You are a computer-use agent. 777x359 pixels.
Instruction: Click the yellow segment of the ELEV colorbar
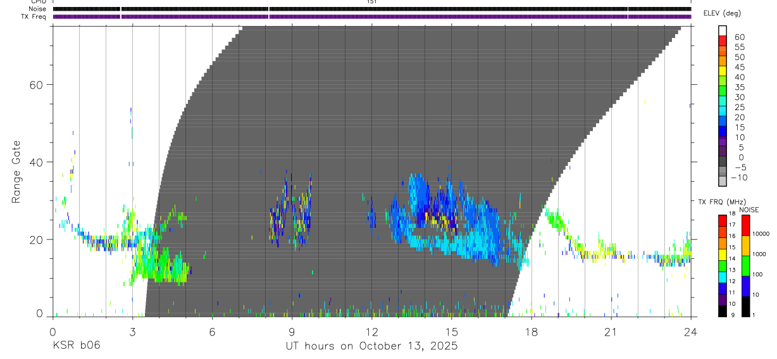pyautogui.click(x=723, y=71)
